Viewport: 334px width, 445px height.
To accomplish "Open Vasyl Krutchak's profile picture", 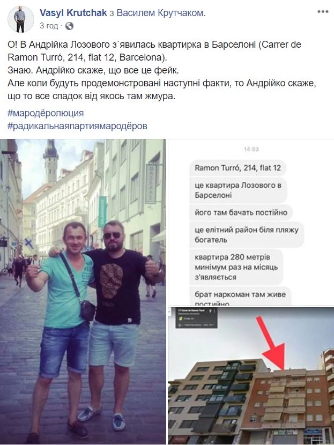I will 20,19.
